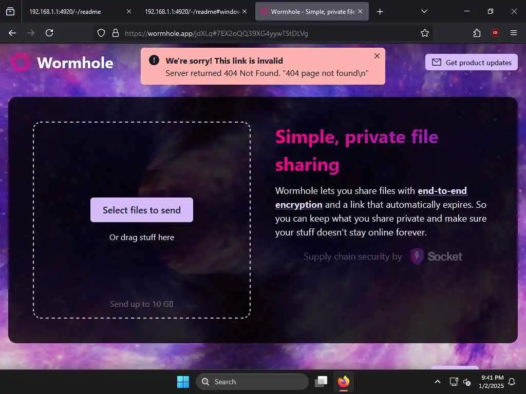Close the readme#window tab
The height and width of the screenshot is (394, 526).
pyautogui.click(x=245, y=11)
